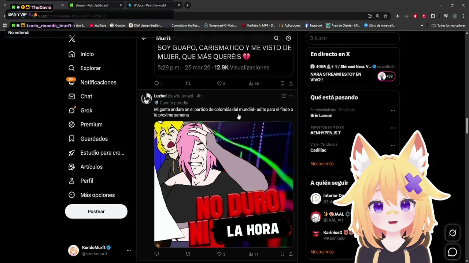The width and height of the screenshot is (469, 263).
Task: Open more options on Luzbel's post
Action: [x=291, y=96]
